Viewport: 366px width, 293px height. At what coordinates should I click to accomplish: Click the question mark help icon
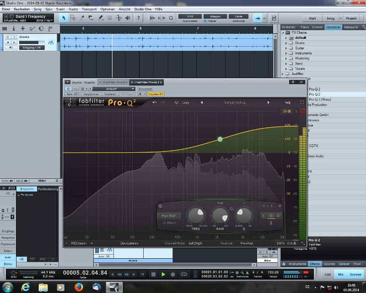tap(139, 18)
